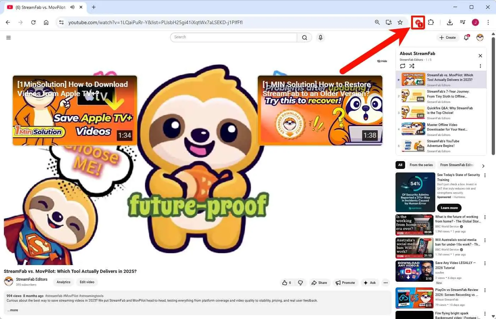The height and width of the screenshot is (319, 496).
Task: Open the Chrome profile avatar J
Action: tap(475, 22)
